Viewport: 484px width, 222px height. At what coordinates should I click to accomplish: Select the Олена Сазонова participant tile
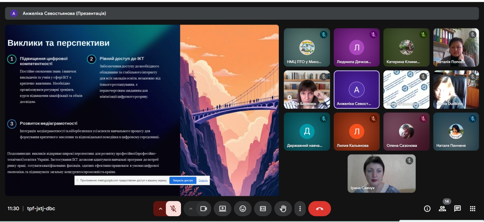click(x=406, y=131)
